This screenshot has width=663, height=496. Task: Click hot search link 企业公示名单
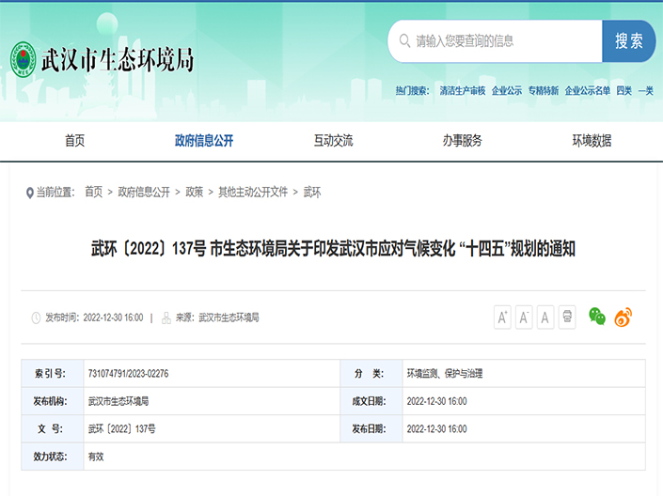(587, 91)
